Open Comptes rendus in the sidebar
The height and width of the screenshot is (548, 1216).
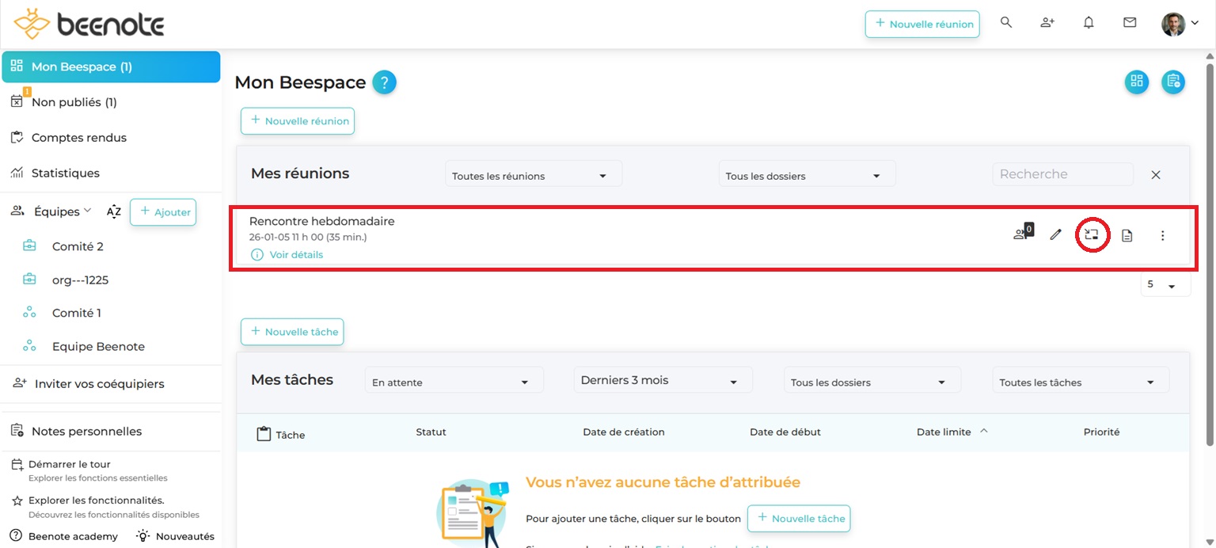tap(78, 138)
